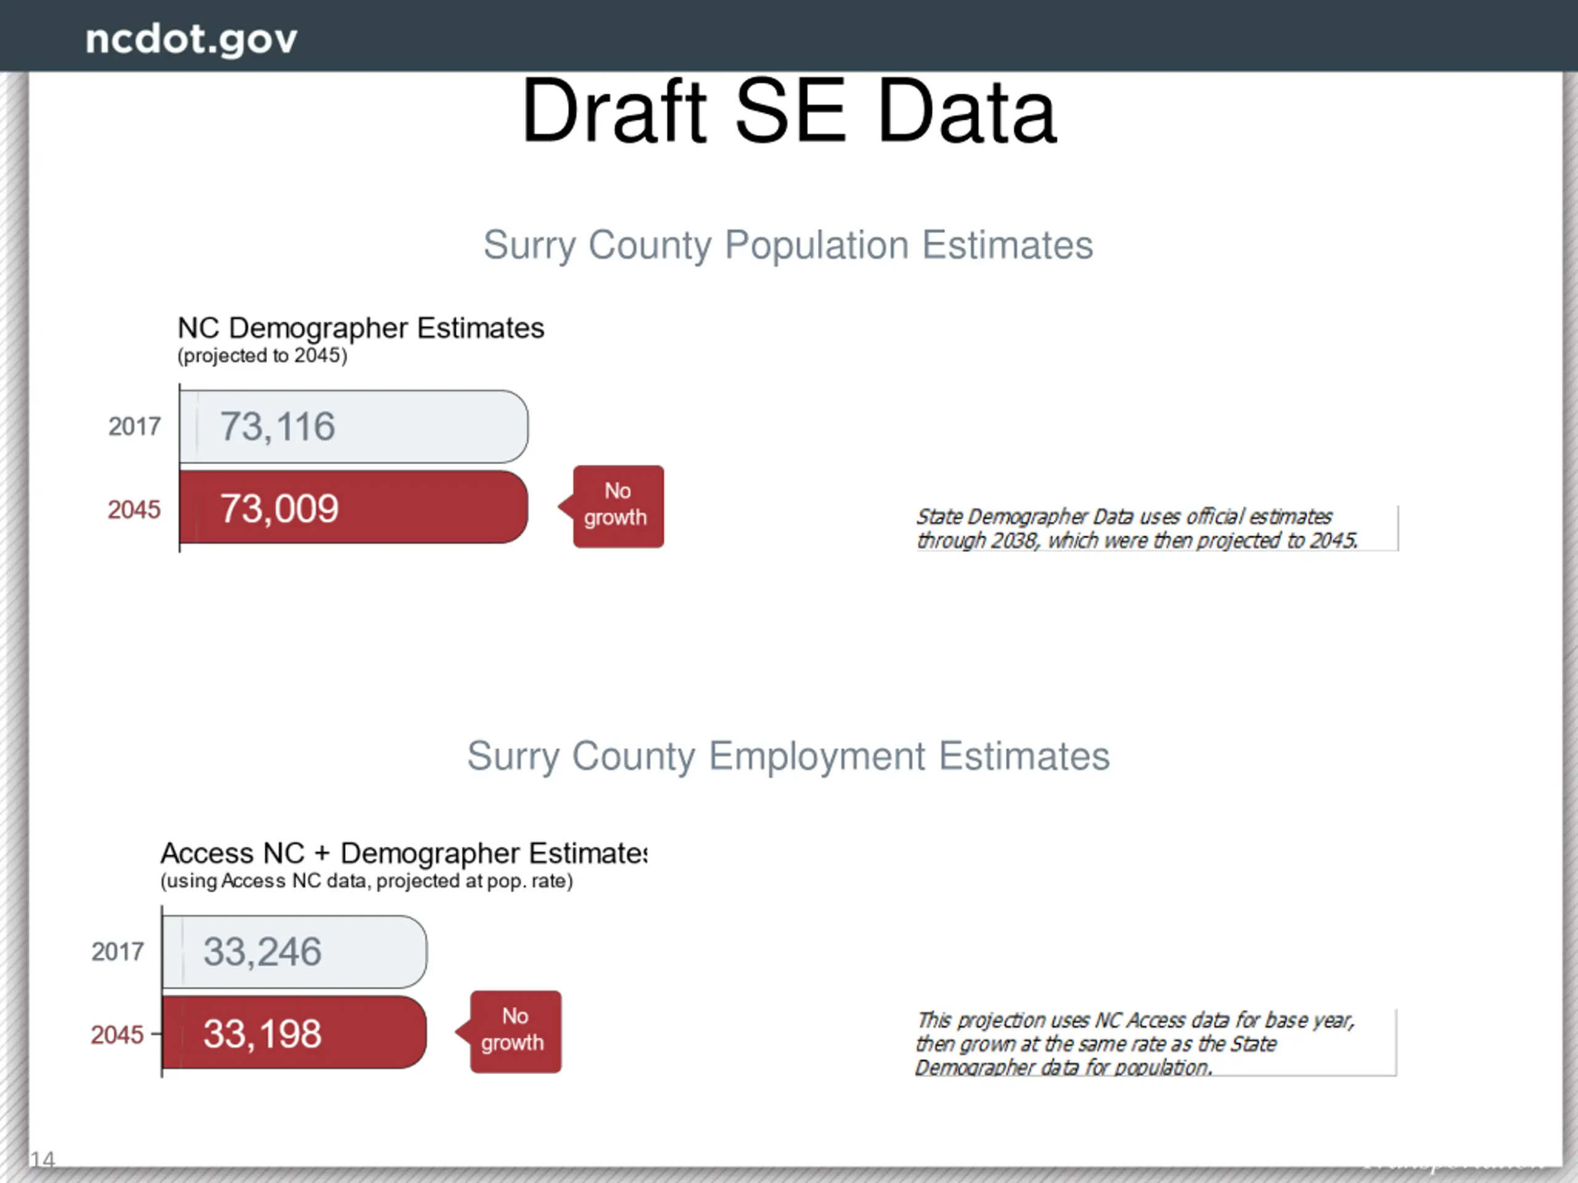Click the ncdot.gov header logo
The image size is (1578, 1183).
[x=190, y=39]
